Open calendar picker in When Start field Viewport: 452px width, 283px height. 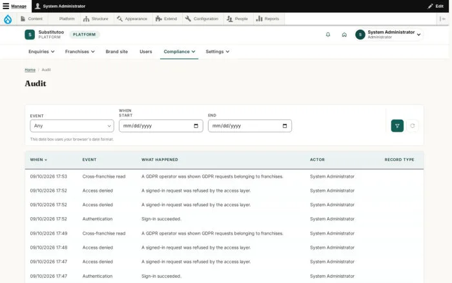tap(196, 126)
